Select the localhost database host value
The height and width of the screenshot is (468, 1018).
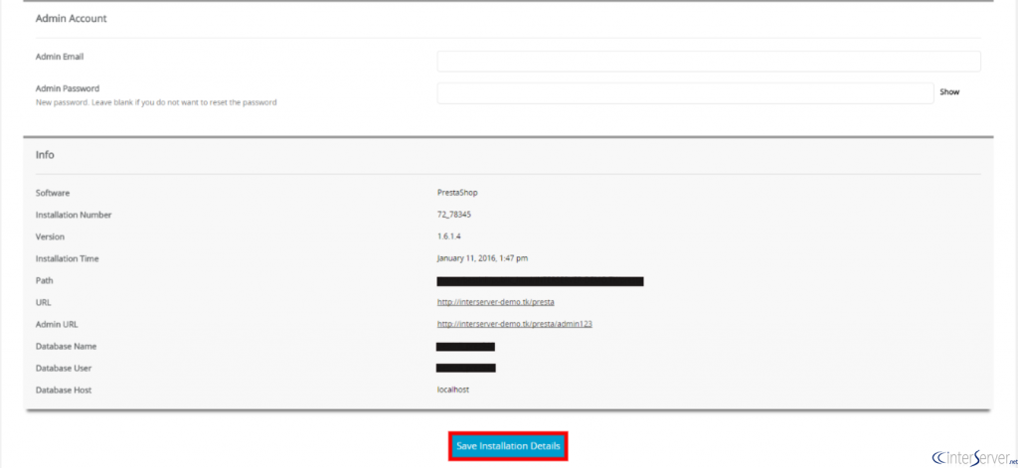[453, 390]
